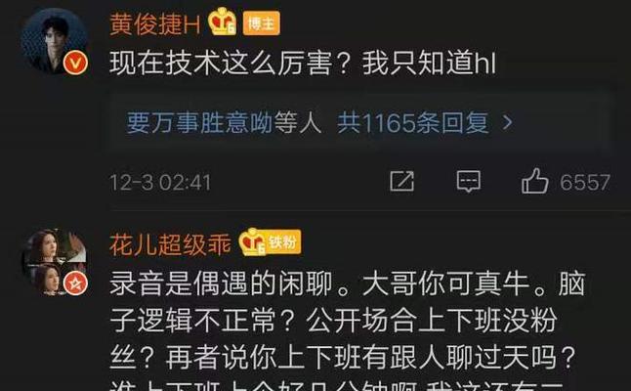Tap the orange verified V badge
Image resolution: width=631 pixels, height=391 pixels.
(75, 63)
